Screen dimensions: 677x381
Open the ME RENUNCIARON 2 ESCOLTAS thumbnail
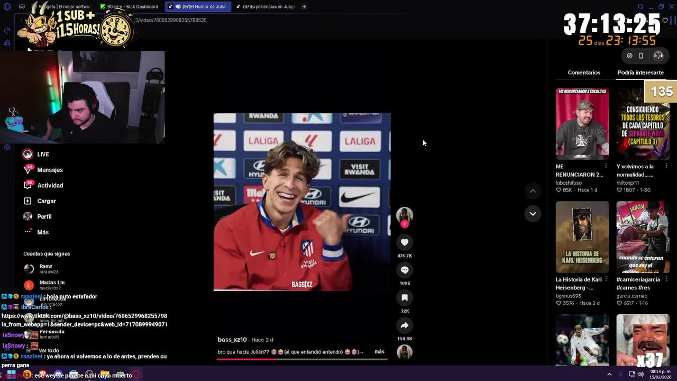point(582,124)
